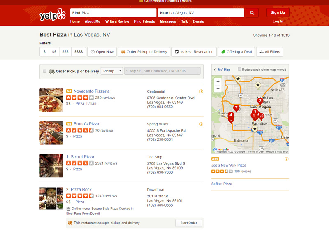Click the star marker near Paradise on the map

click(255, 129)
